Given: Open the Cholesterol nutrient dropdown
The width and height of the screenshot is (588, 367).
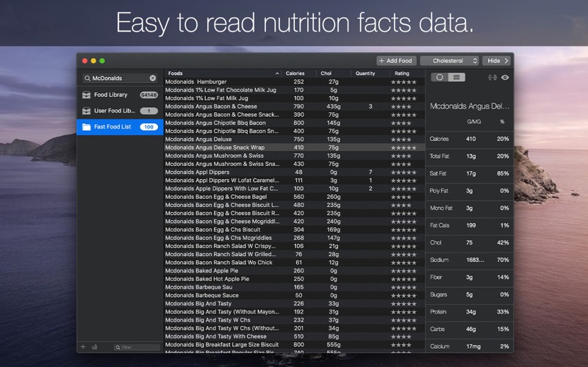Looking at the screenshot, I should (x=449, y=61).
